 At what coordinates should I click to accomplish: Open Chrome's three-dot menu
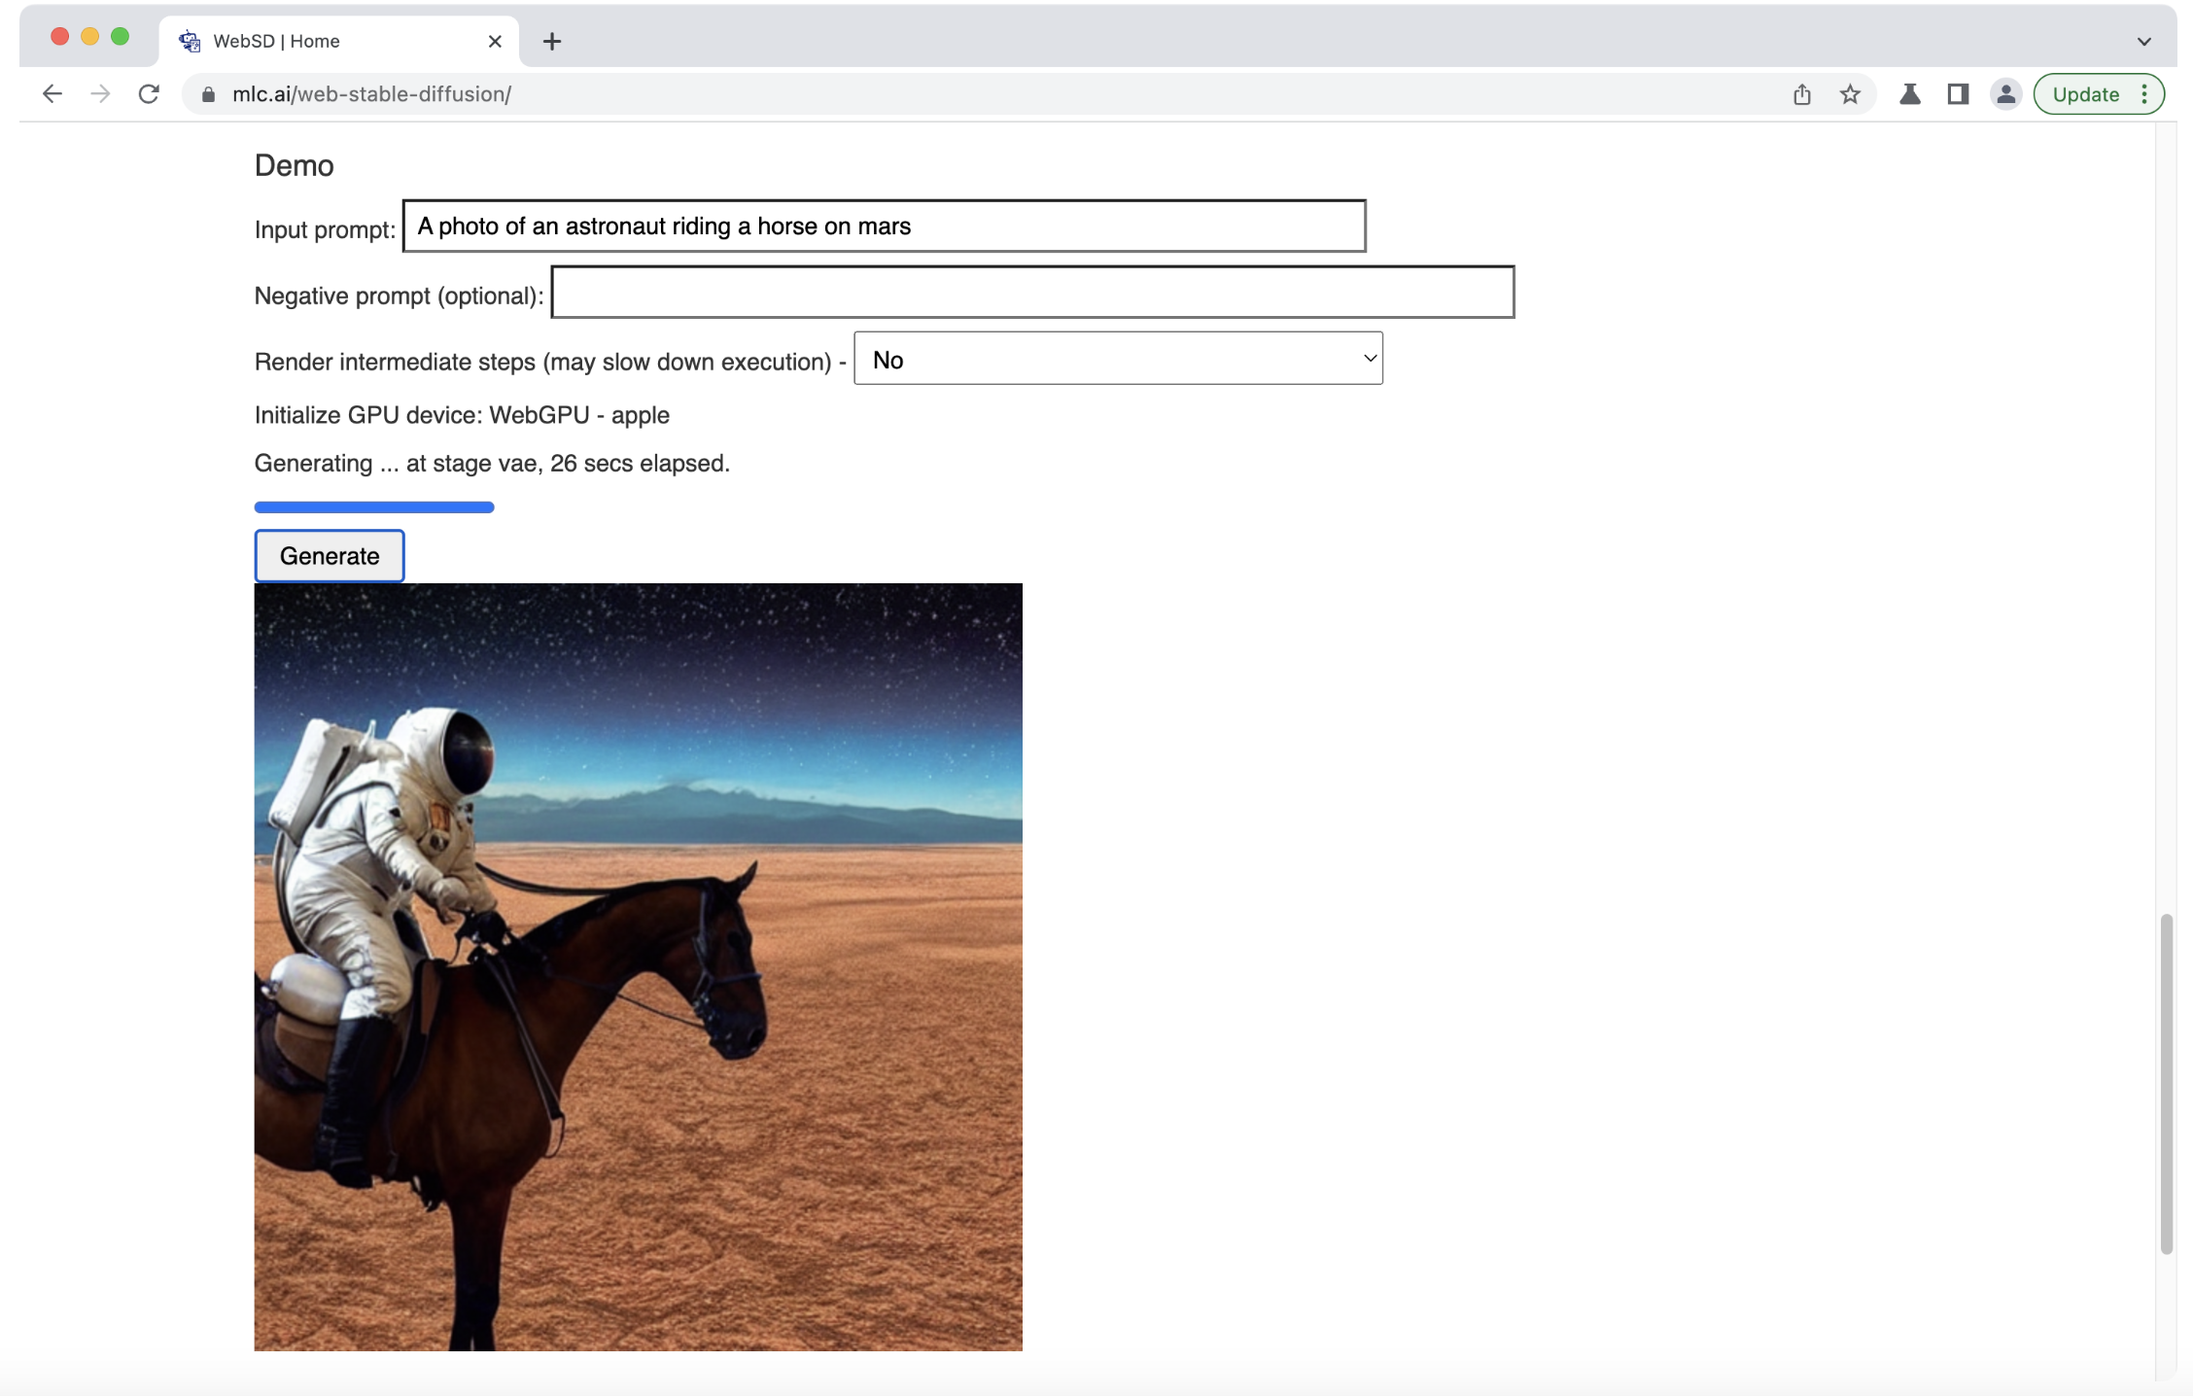tap(2144, 94)
